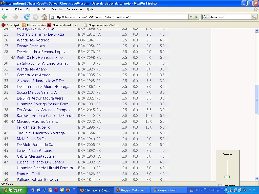
Task: Open player Macedo Maximo Valerio
Action: 37,122
